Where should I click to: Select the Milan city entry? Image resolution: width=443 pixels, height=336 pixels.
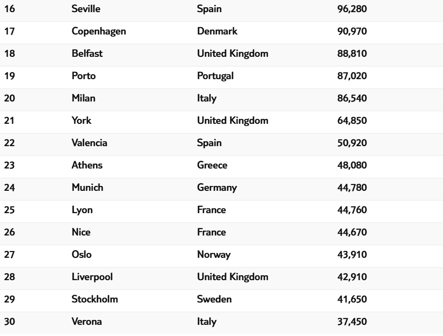click(x=84, y=99)
